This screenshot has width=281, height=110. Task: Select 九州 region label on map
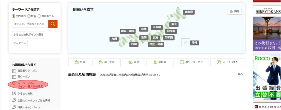[x=114, y=39]
